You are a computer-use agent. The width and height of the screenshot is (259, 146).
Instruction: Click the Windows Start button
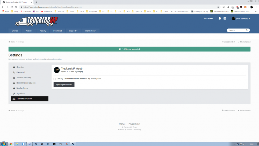4,144
